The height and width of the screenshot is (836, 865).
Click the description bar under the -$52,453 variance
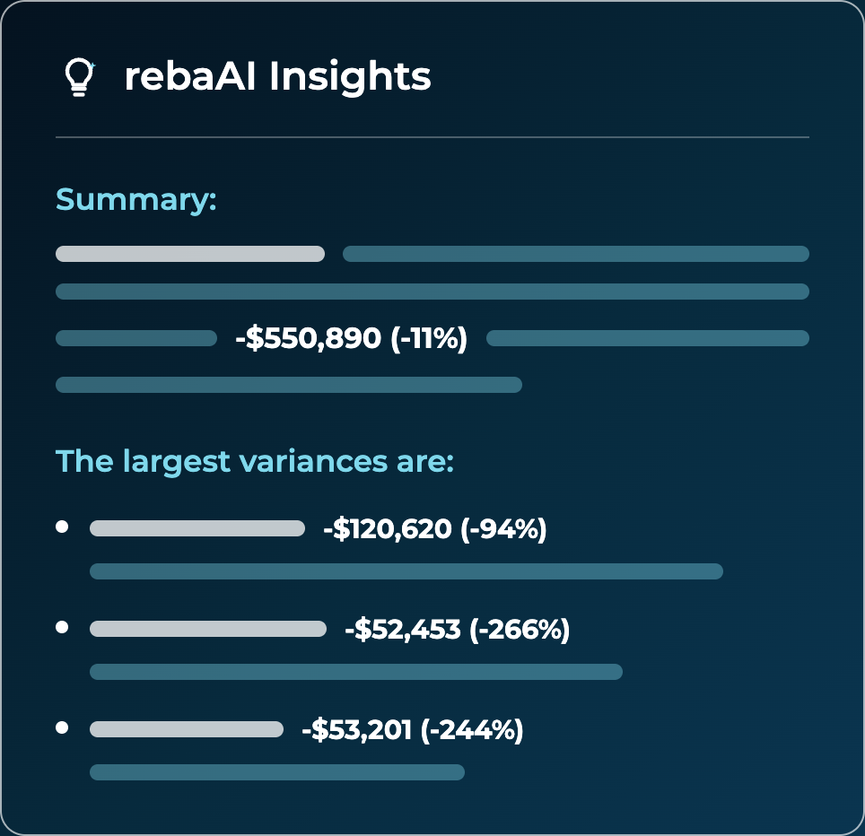pyautogui.click(x=356, y=672)
